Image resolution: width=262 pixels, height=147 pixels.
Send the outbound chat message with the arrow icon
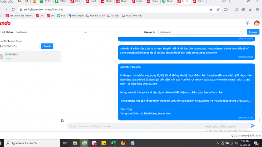(x=253, y=126)
